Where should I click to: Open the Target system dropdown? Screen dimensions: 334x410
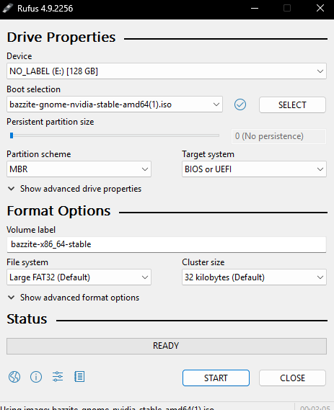click(x=254, y=169)
